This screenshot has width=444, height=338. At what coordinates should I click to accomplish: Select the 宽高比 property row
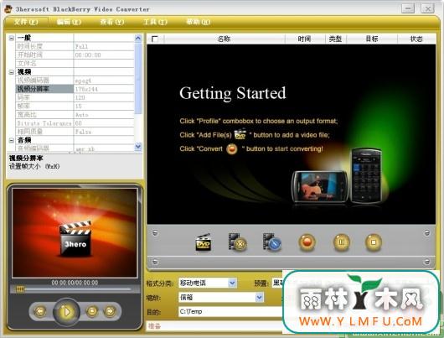point(75,115)
